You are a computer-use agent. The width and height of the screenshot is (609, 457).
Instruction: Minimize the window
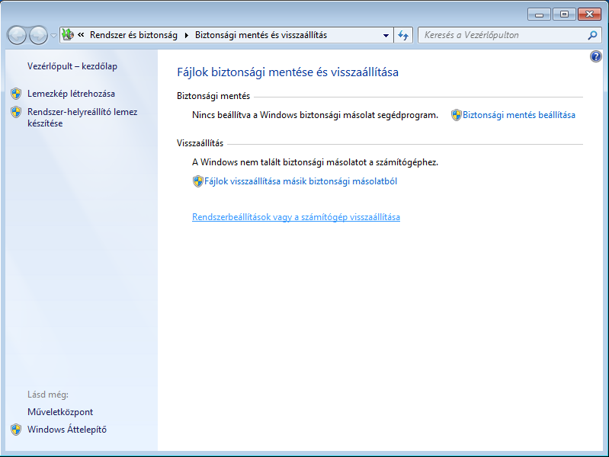(539, 14)
